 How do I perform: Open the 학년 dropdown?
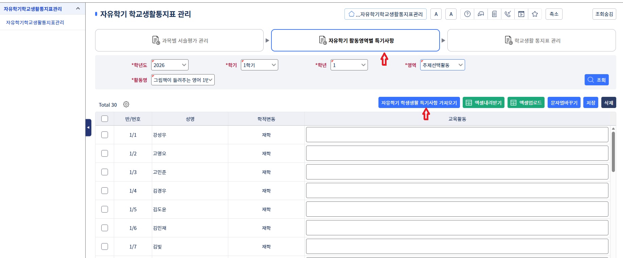tap(349, 65)
